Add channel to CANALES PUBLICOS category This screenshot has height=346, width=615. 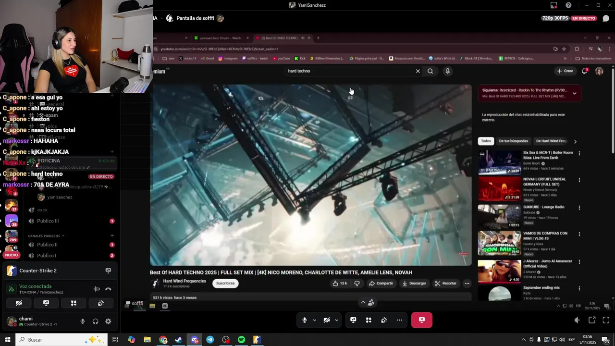click(112, 235)
